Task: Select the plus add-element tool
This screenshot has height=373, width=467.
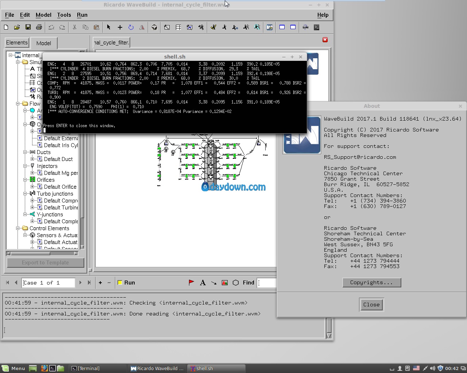Action: (120, 27)
